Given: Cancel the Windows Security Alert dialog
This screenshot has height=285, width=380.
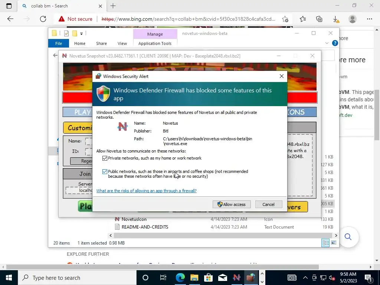Looking at the screenshot, I should (269, 204).
